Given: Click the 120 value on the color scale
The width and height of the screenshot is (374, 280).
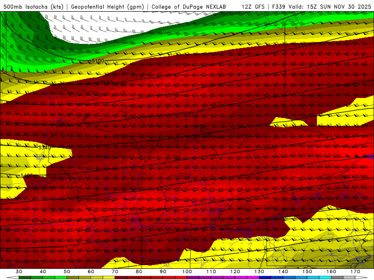Looking at the screenshot, I should coord(235,272).
